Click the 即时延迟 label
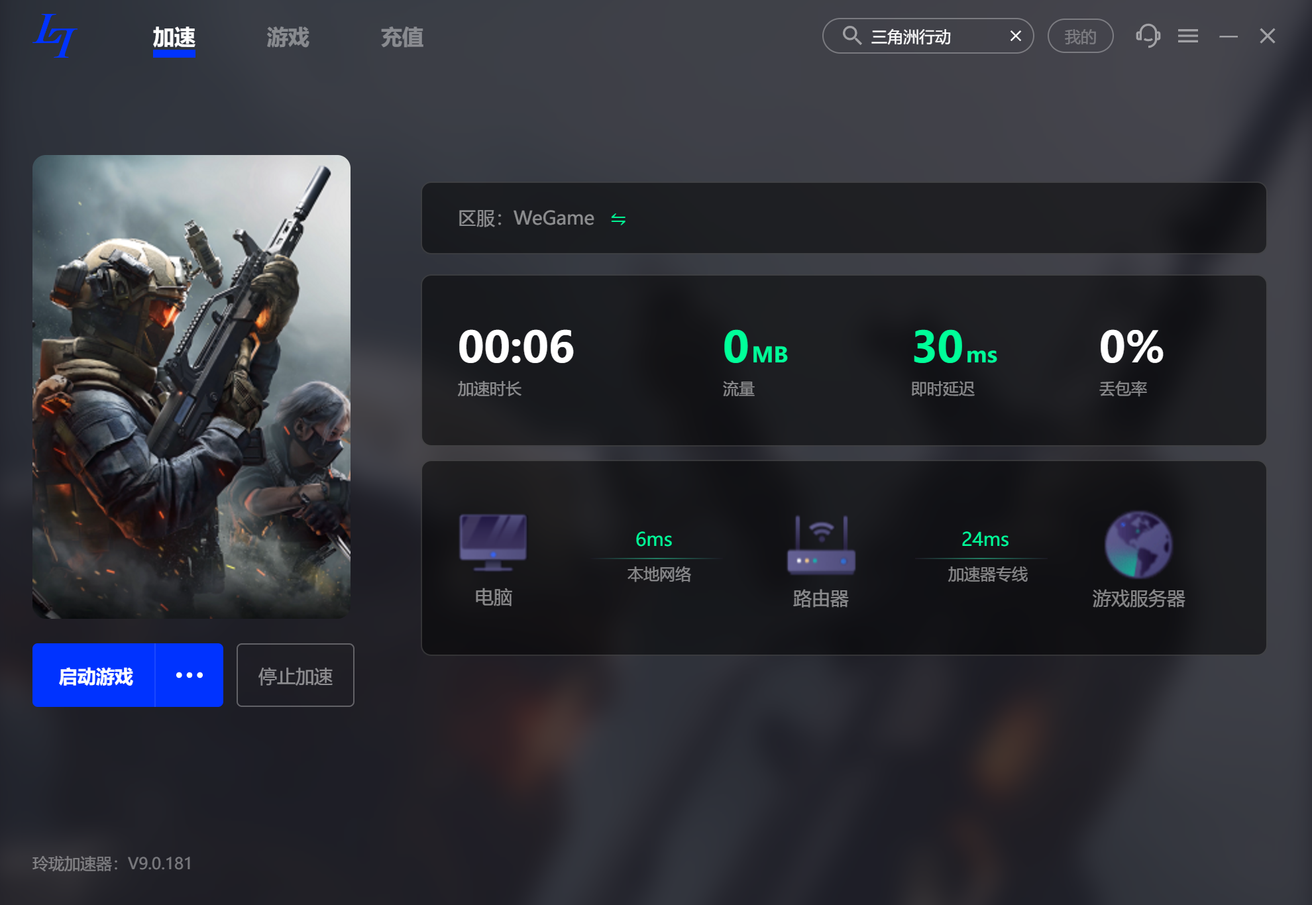The width and height of the screenshot is (1312, 905). [x=943, y=389]
